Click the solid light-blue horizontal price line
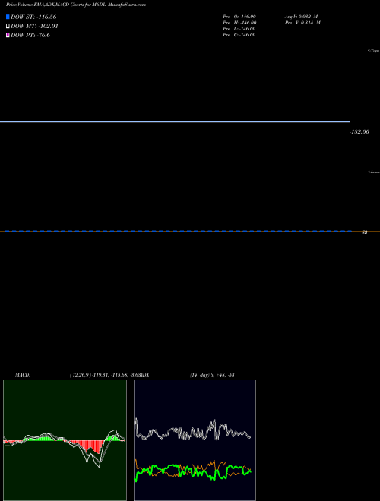The height and width of the screenshot is (501, 380). [175, 121]
